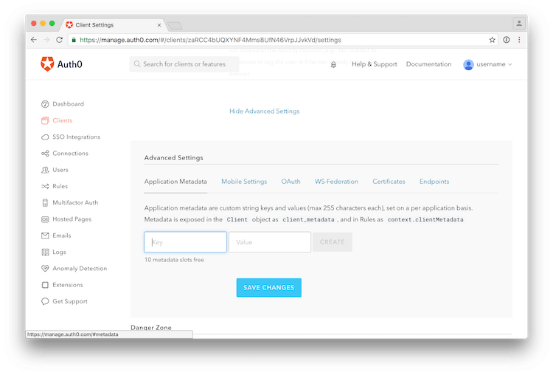Click the Anomaly Detection heart icon

pos(45,269)
